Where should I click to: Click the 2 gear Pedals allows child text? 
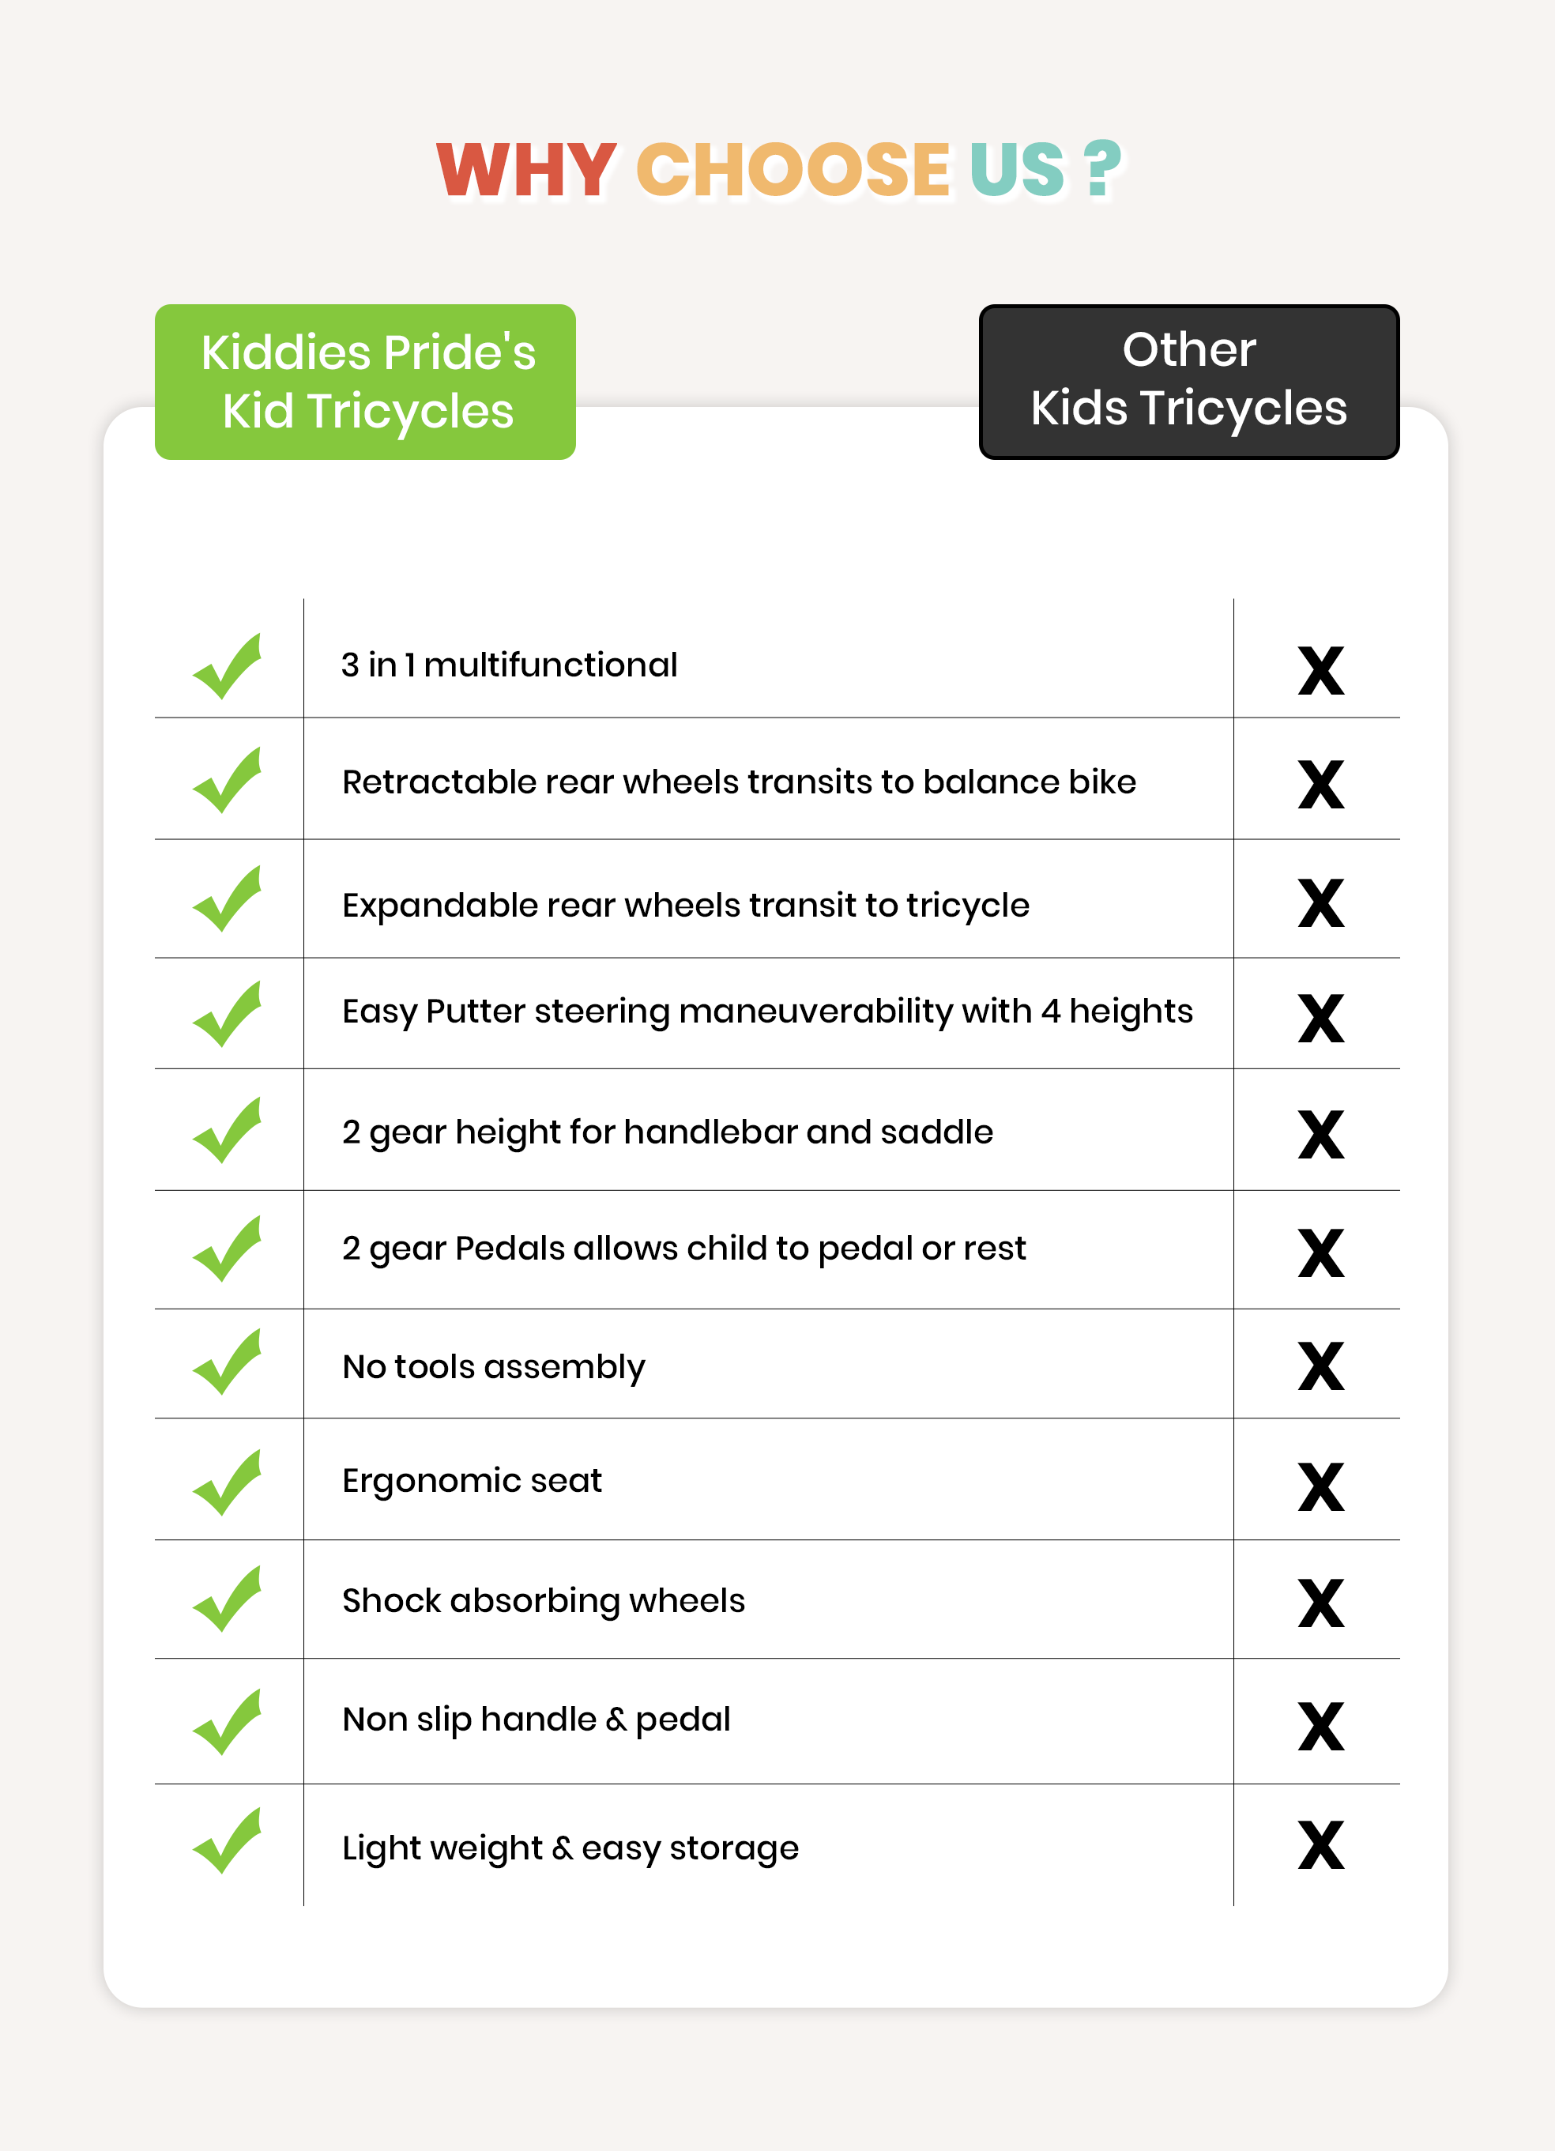(683, 1249)
